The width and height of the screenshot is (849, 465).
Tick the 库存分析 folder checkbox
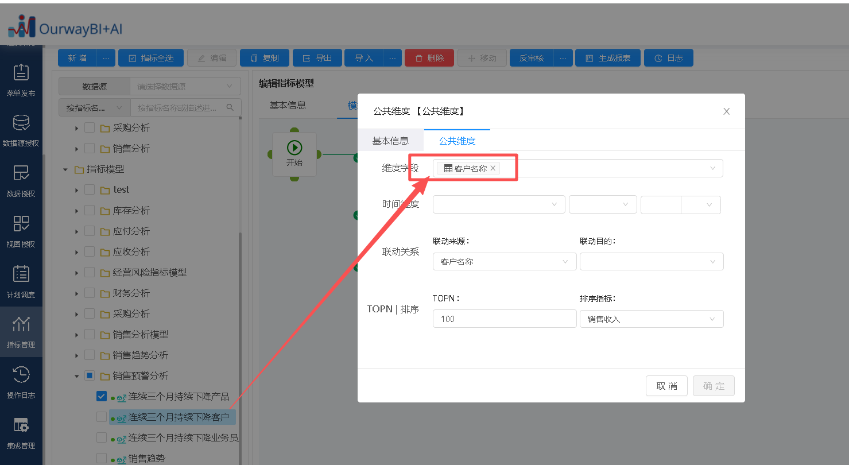pyautogui.click(x=90, y=211)
